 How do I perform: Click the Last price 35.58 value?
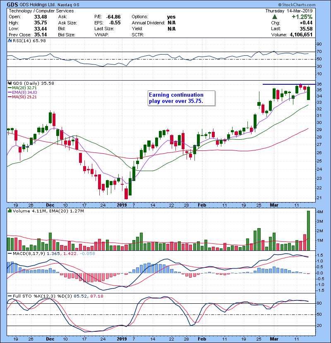tap(306, 29)
